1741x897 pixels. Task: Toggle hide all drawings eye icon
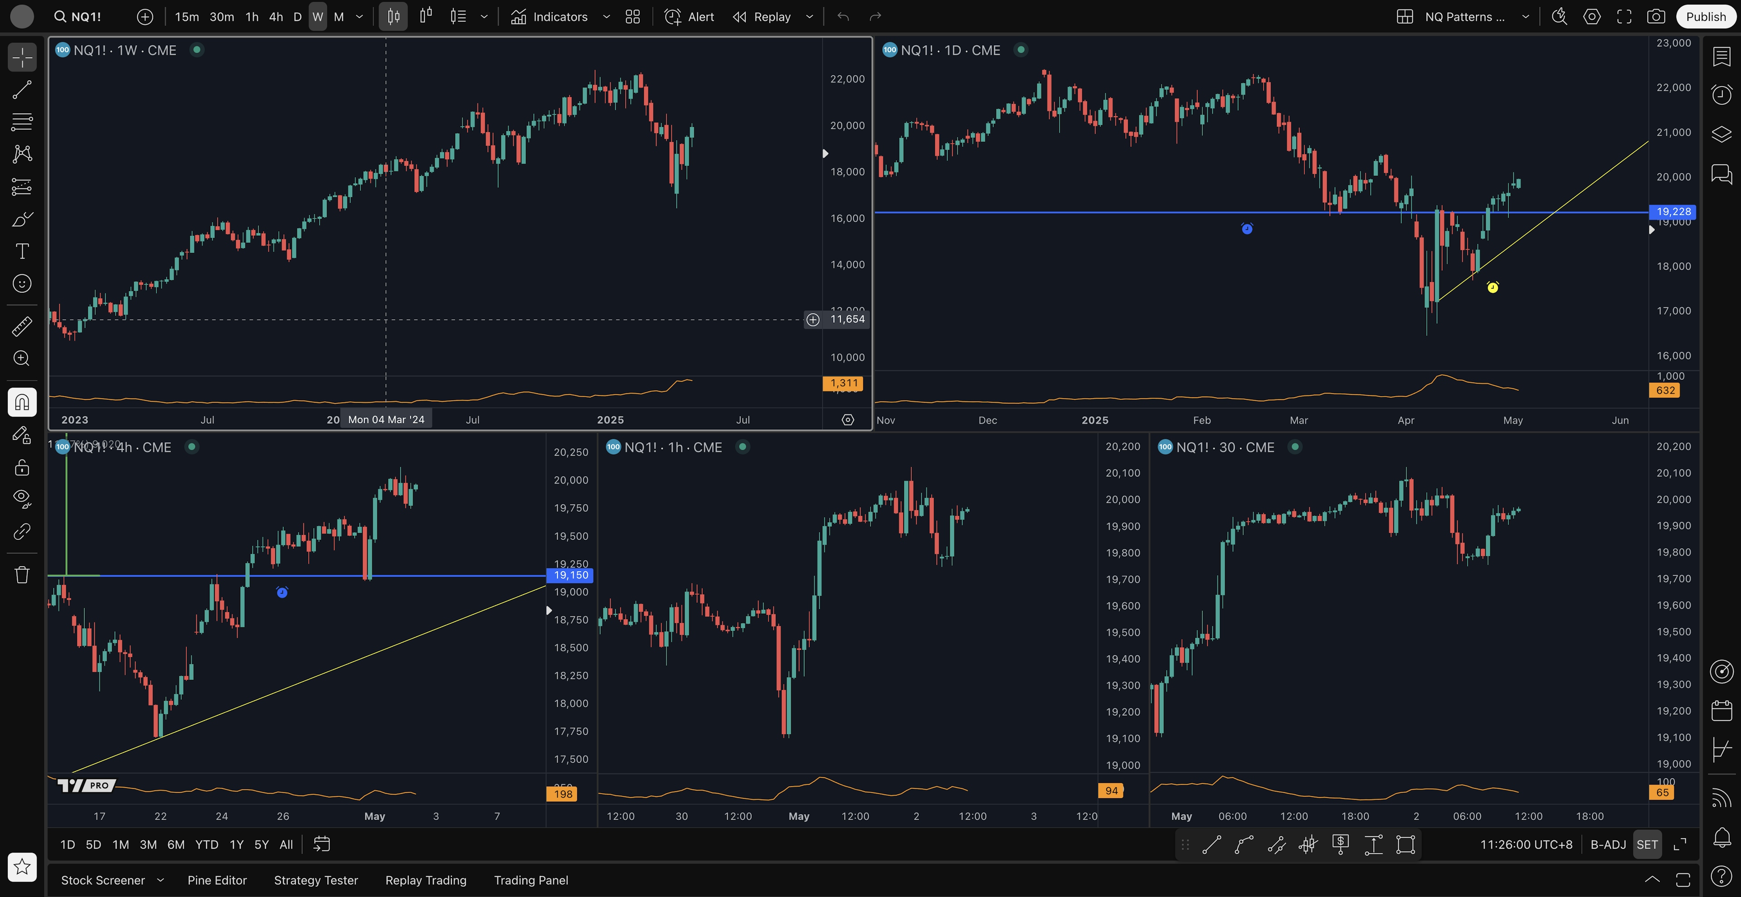coord(22,499)
